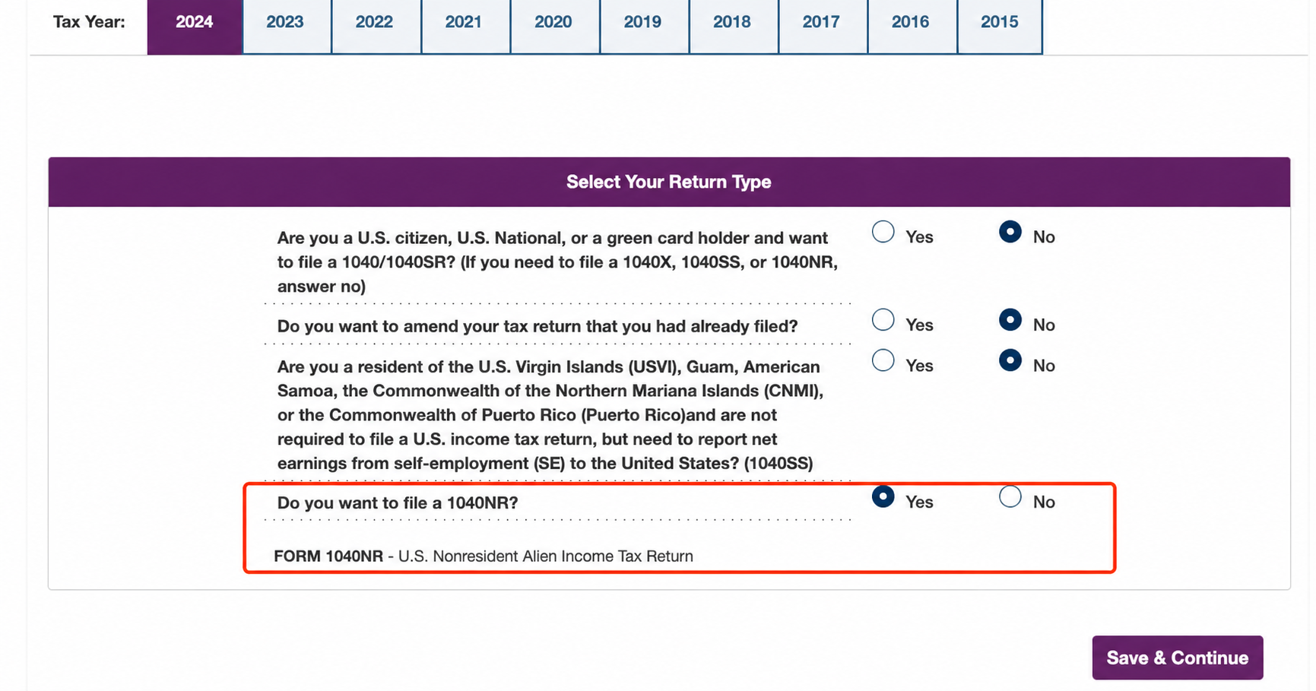Viewport: 1316px width, 691px height.
Task: Choose Yes to amend already filed return
Action: coord(883,320)
